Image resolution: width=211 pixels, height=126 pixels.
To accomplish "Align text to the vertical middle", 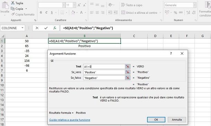I will 97,5.
